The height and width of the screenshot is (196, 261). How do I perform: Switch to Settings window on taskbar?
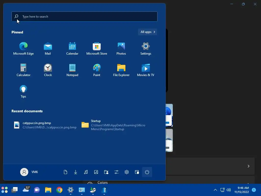(70, 190)
